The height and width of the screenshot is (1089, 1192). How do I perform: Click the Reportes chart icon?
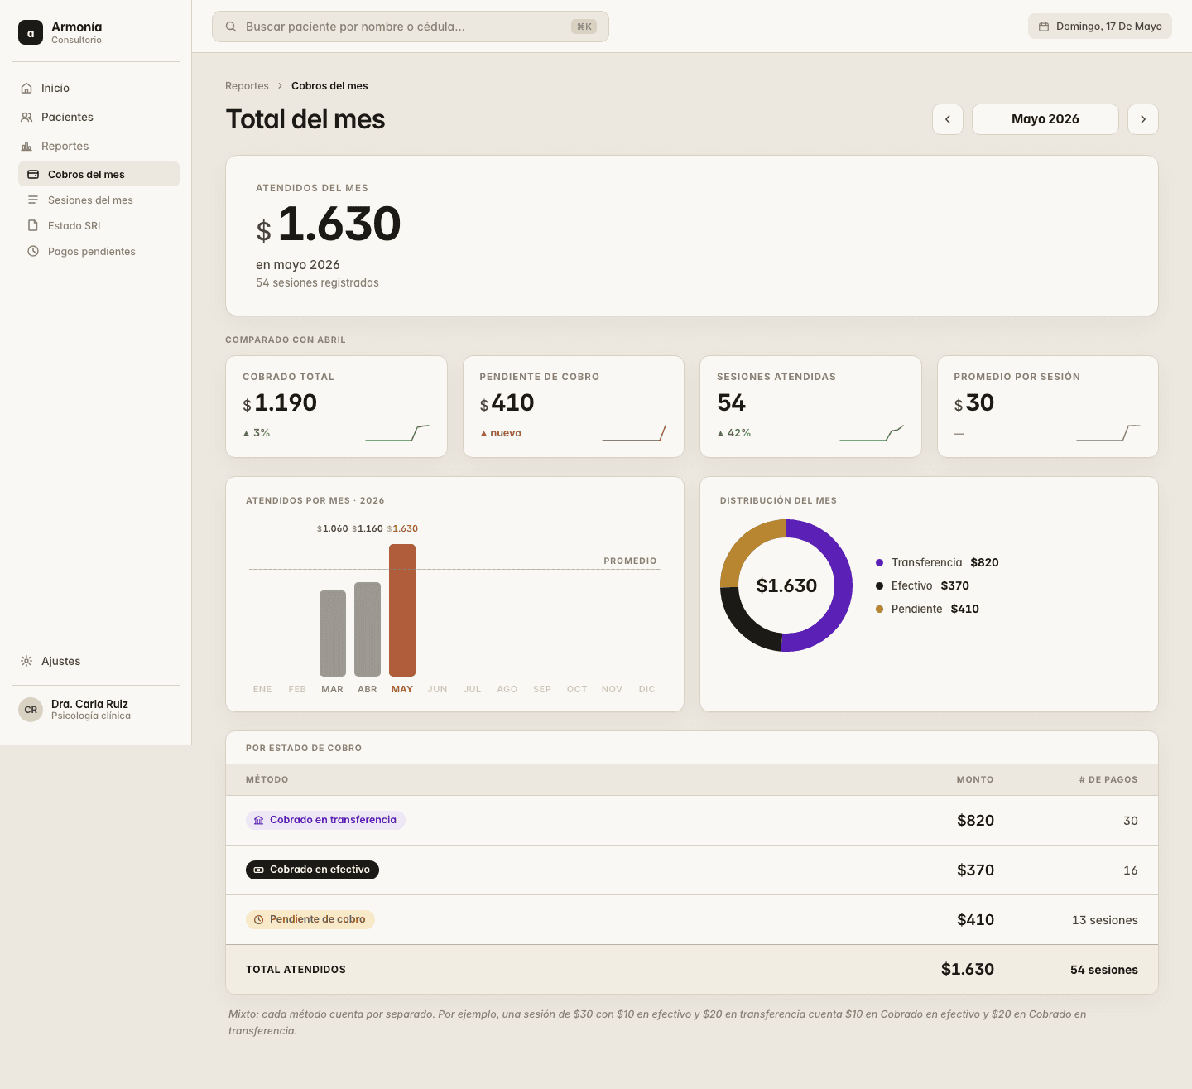click(26, 146)
